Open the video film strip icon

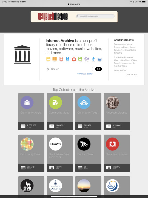point(61,59)
